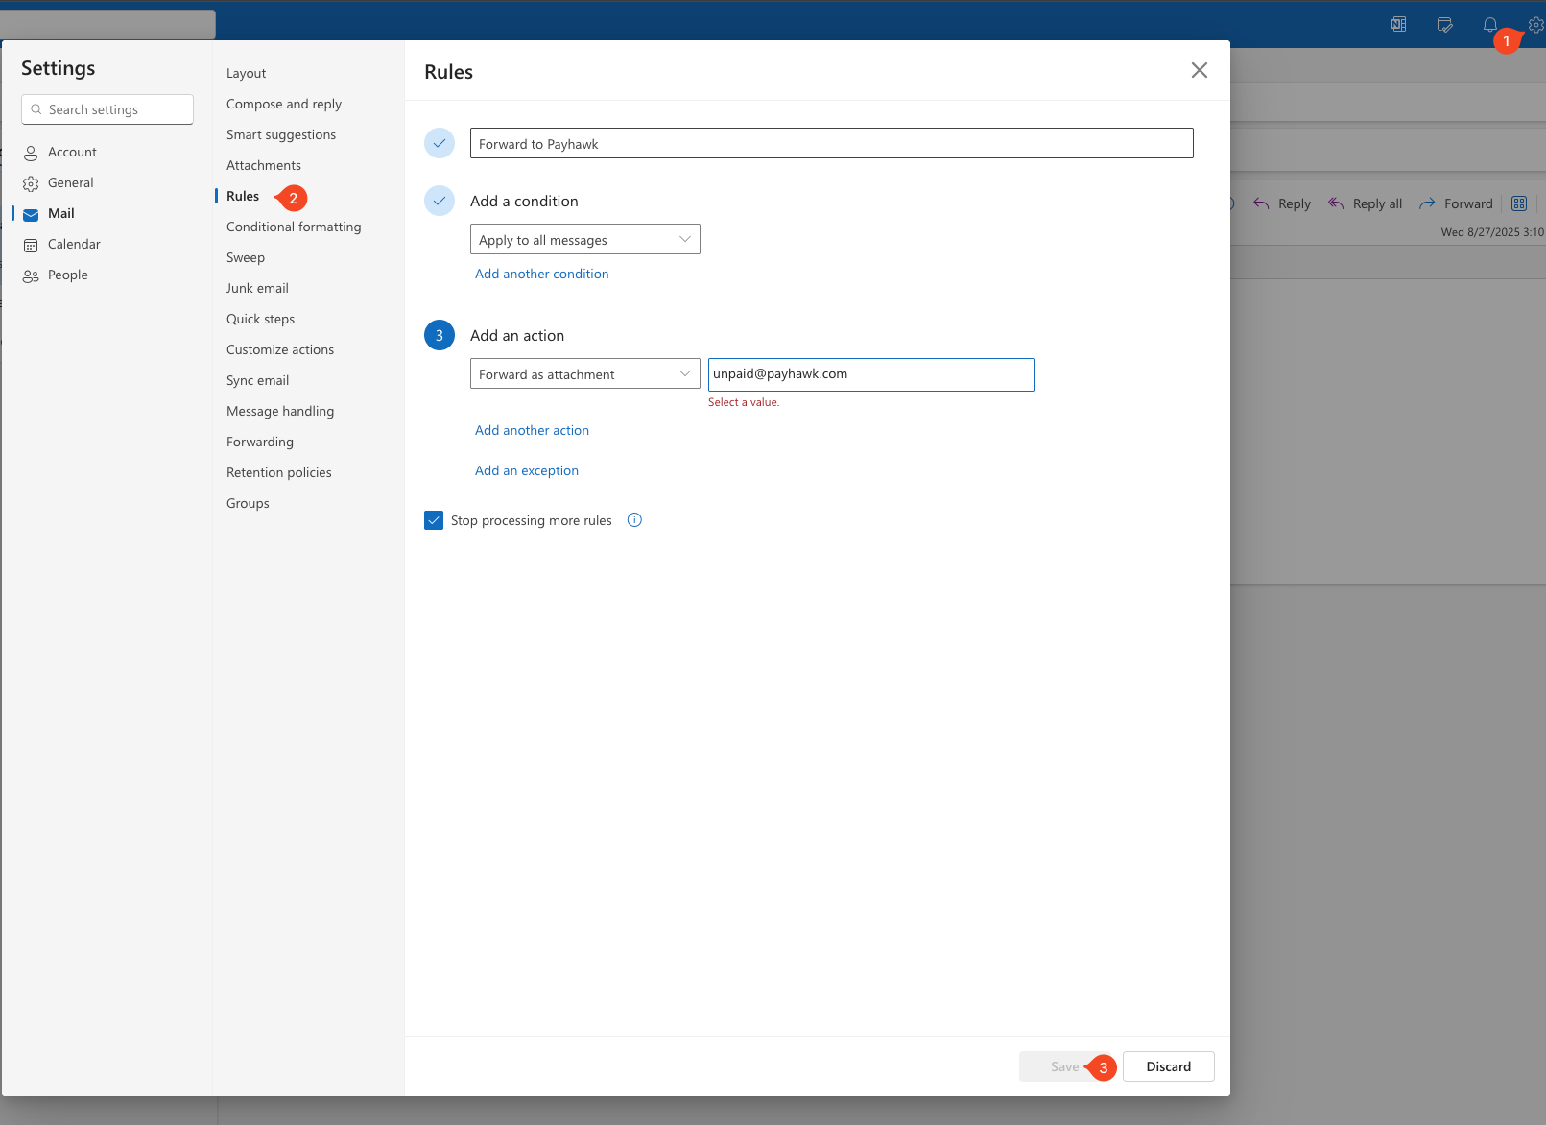Open Quick steps settings
Image resolution: width=1546 pixels, height=1125 pixels.
[260, 319]
